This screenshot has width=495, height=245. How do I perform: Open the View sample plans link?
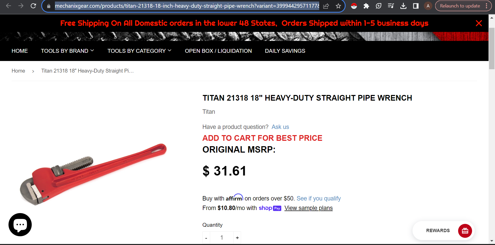point(309,208)
